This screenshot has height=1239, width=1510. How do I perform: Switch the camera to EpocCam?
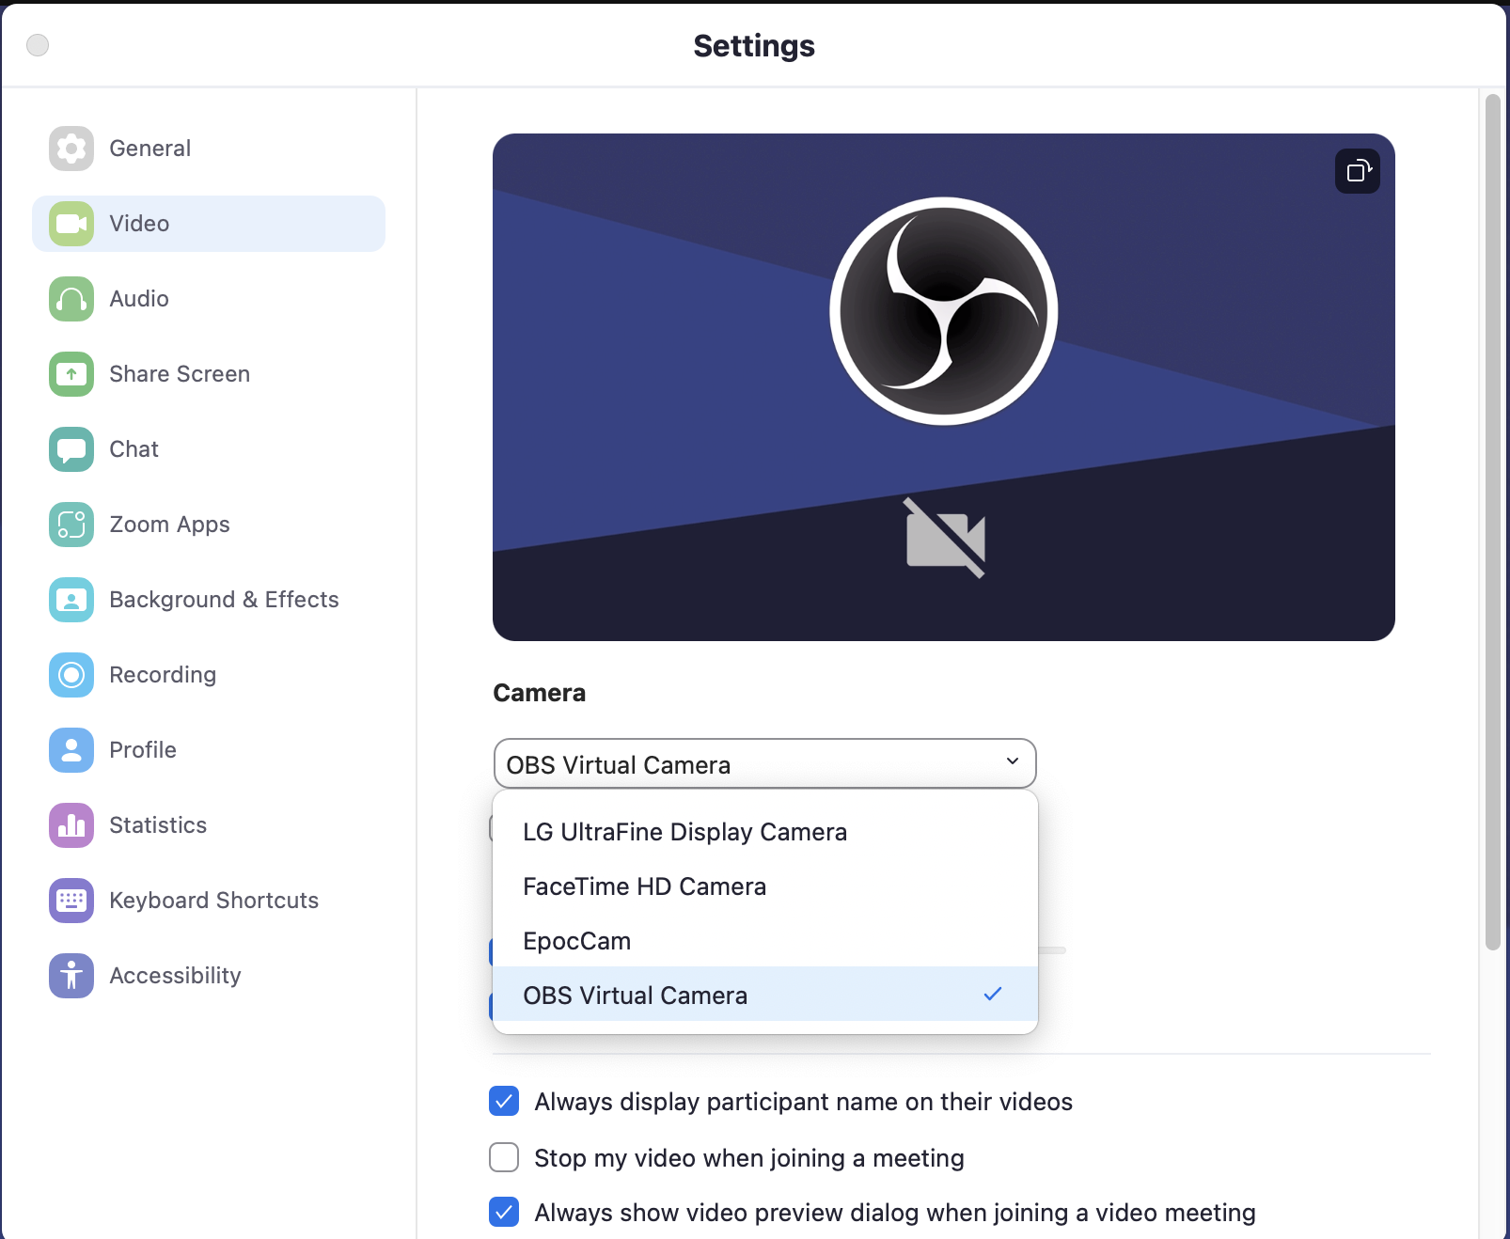[x=577, y=940]
